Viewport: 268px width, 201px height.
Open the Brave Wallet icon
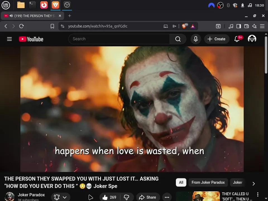coord(247,26)
